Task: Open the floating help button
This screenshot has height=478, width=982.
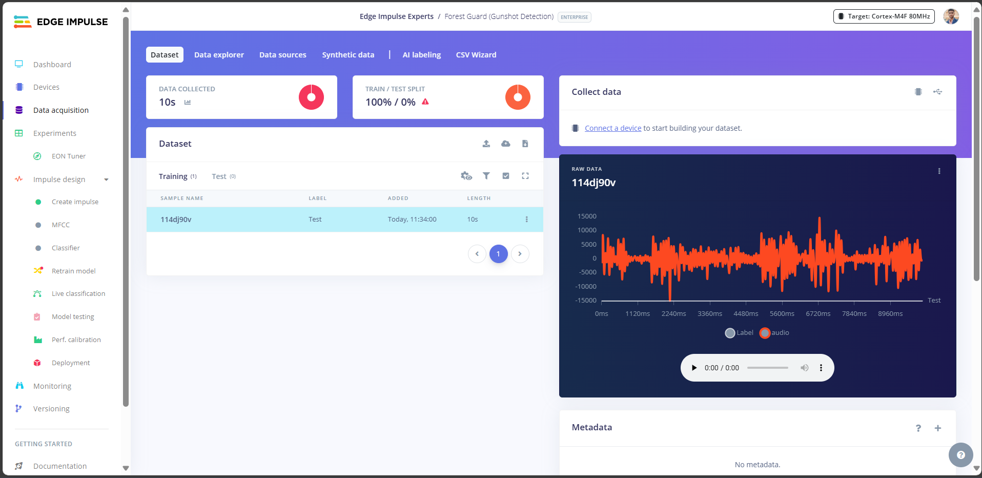Action: click(961, 455)
